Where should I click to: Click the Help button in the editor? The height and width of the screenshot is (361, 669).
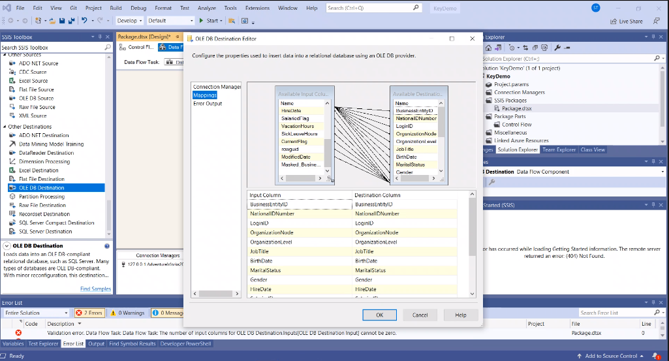tap(461, 315)
